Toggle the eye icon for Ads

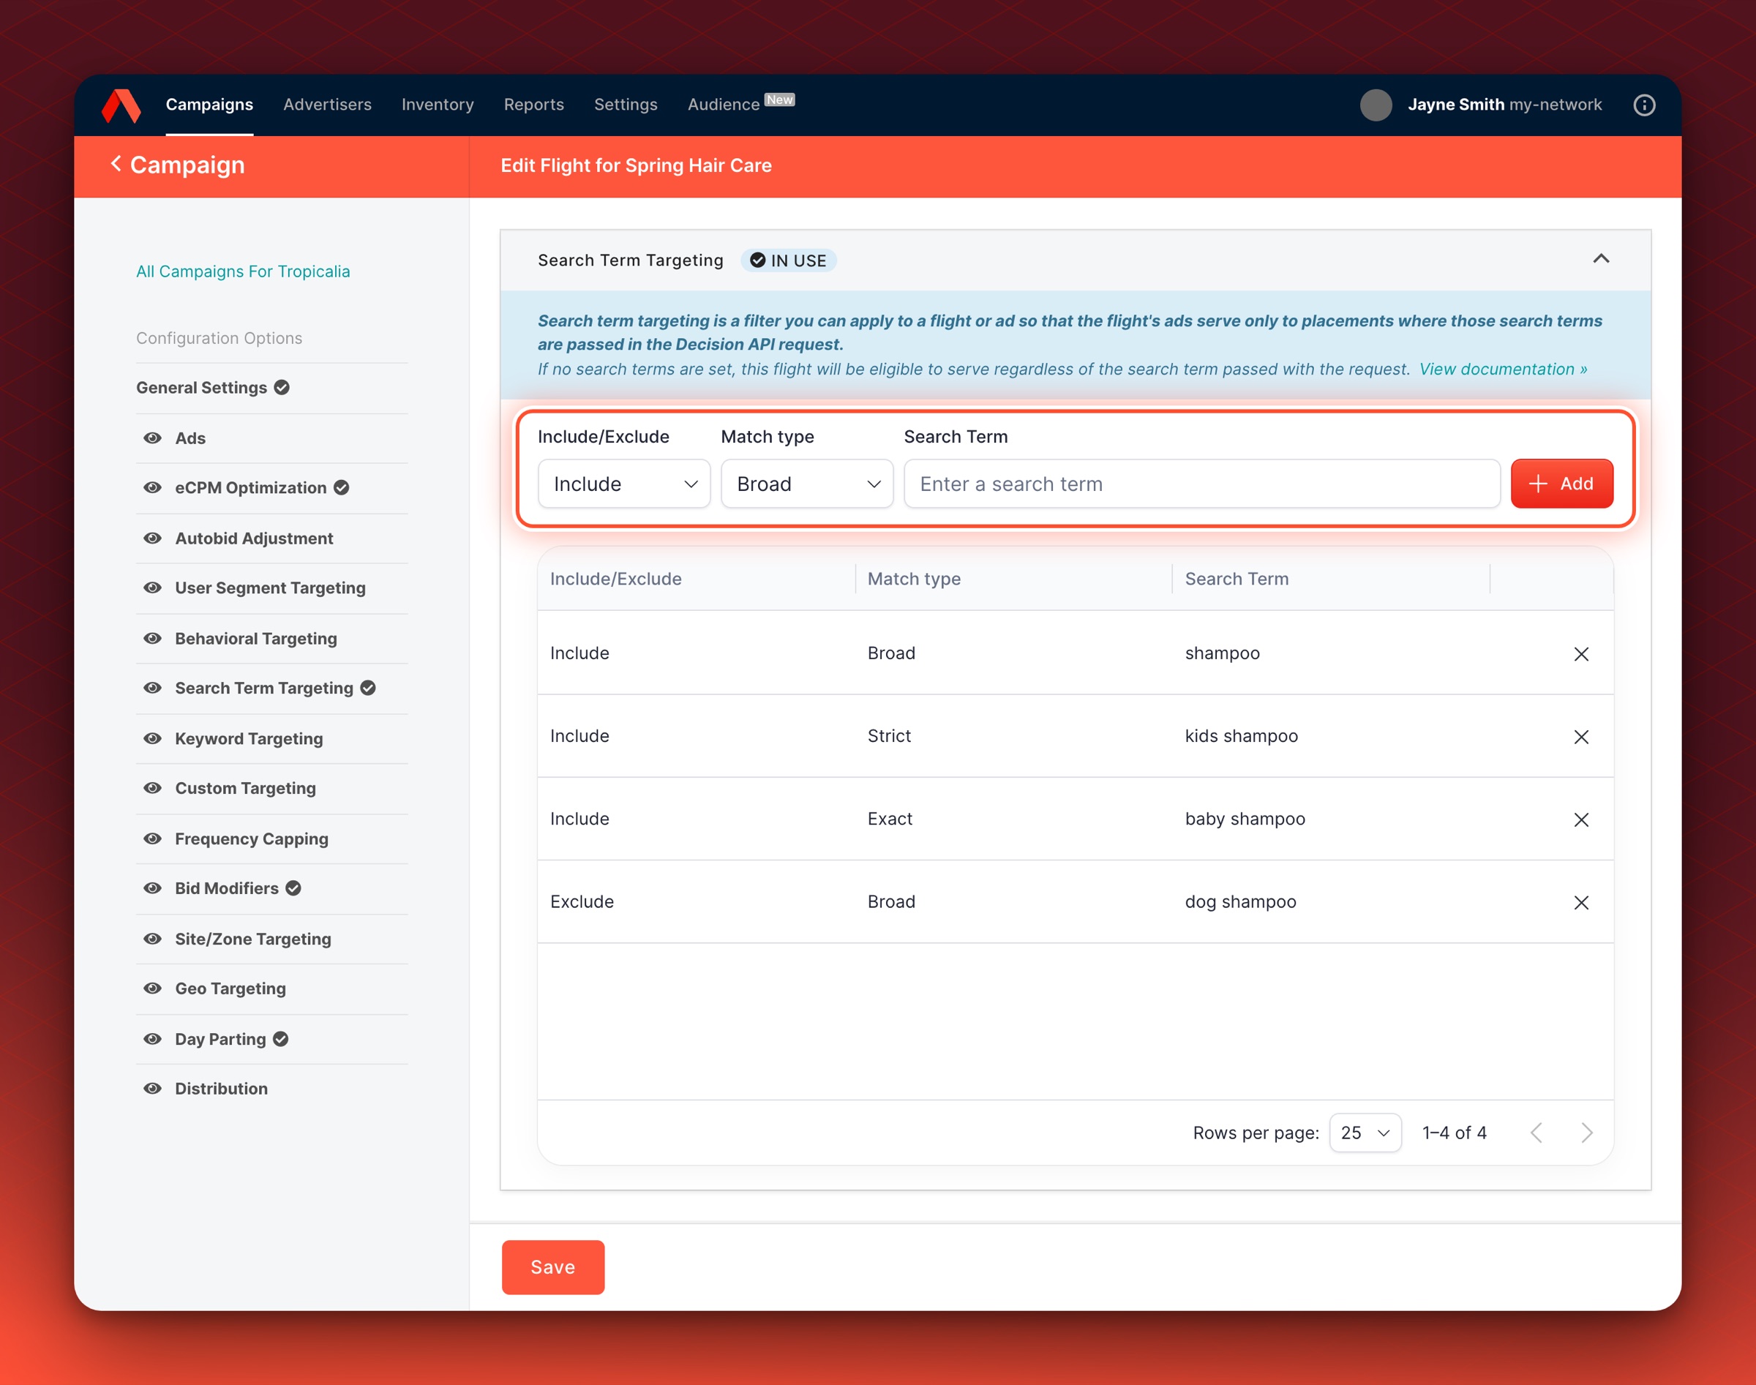coord(152,438)
